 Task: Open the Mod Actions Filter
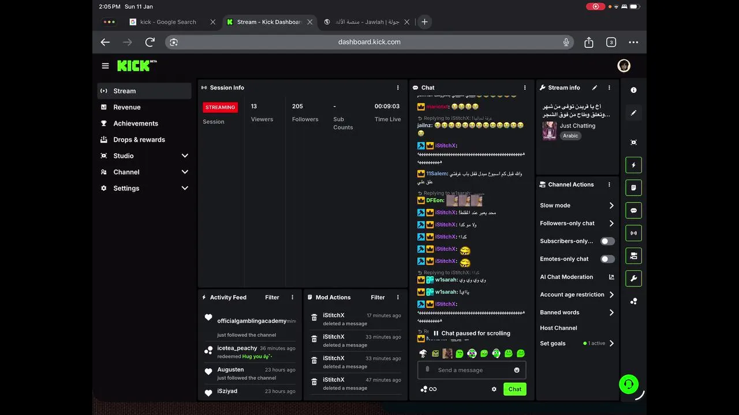point(378,297)
